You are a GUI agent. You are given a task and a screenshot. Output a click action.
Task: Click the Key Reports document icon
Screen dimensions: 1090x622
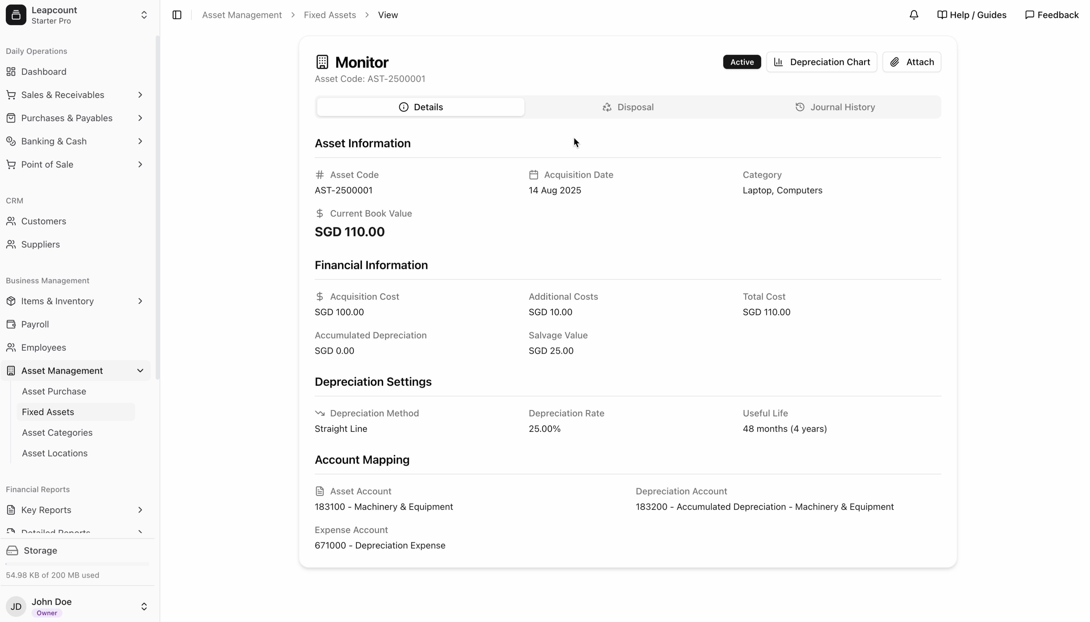click(x=11, y=510)
